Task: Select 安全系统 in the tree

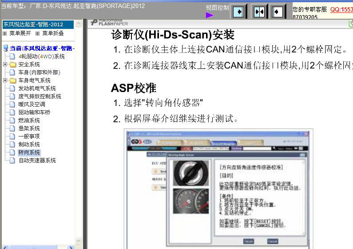Action: point(29,64)
